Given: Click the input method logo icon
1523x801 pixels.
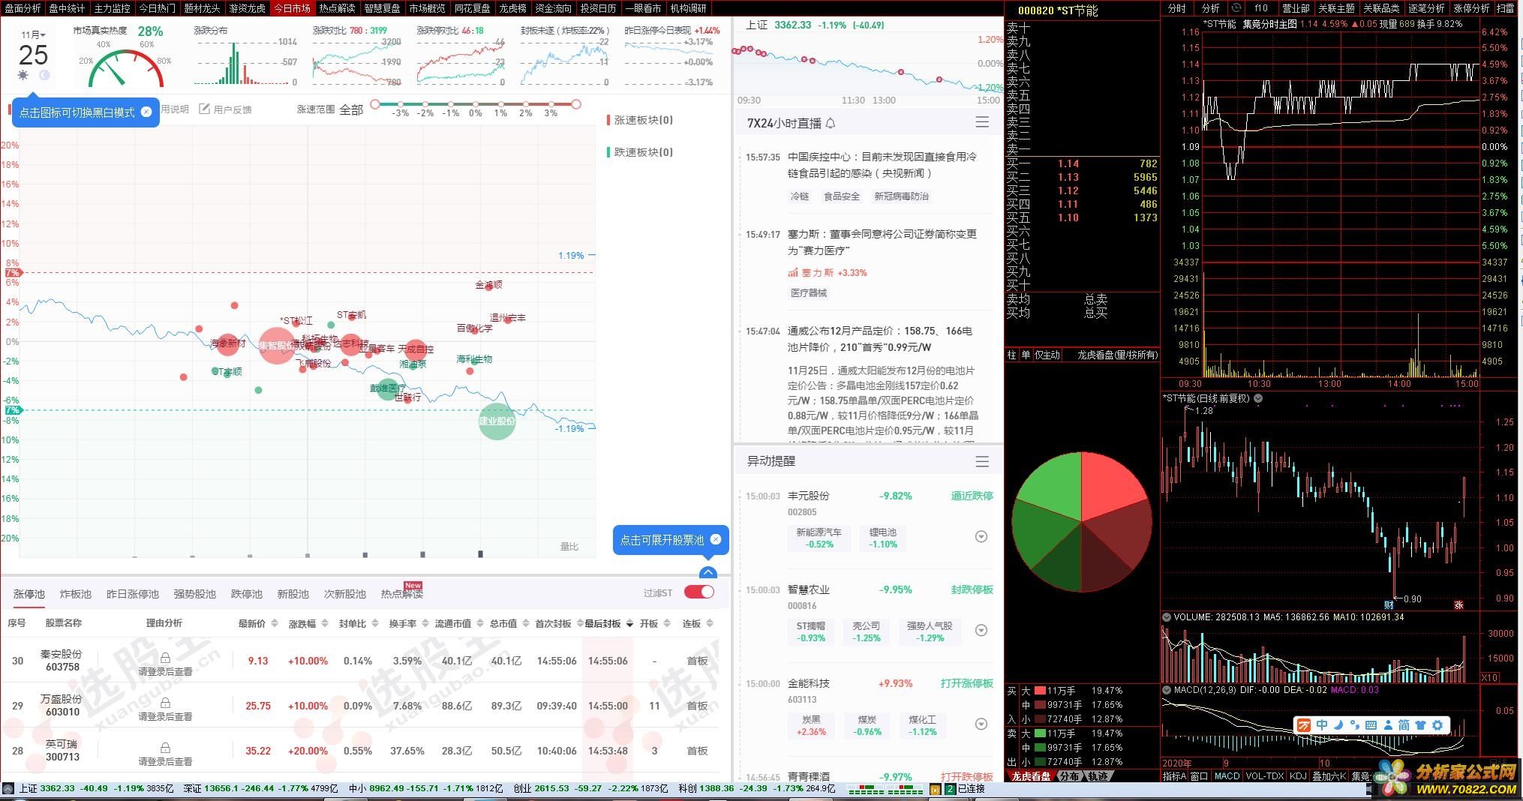Looking at the screenshot, I should (x=1305, y=725).
